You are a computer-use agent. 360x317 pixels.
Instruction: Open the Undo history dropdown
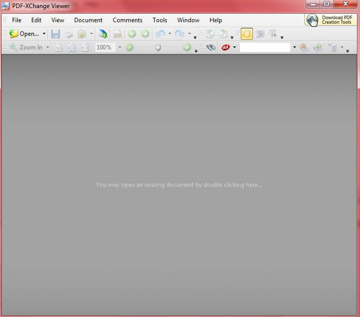[170, 34]
